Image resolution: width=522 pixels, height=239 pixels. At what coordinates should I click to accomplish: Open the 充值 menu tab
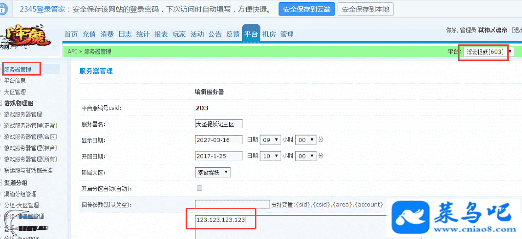(89, 34)
